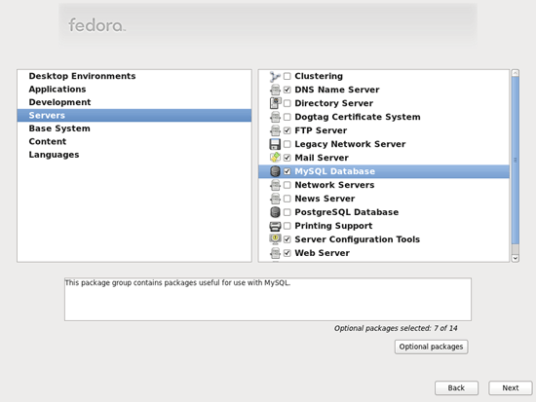536x402 pixels.
Task: Click the Server Configuration Tools icon
Action: tap(275, 239)
